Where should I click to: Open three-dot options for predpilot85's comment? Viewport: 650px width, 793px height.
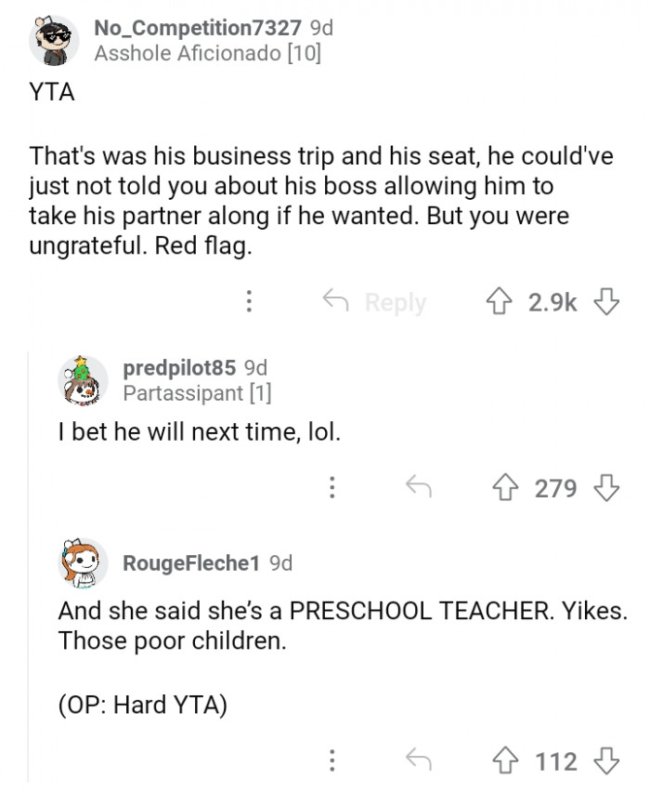click(331, 487)
